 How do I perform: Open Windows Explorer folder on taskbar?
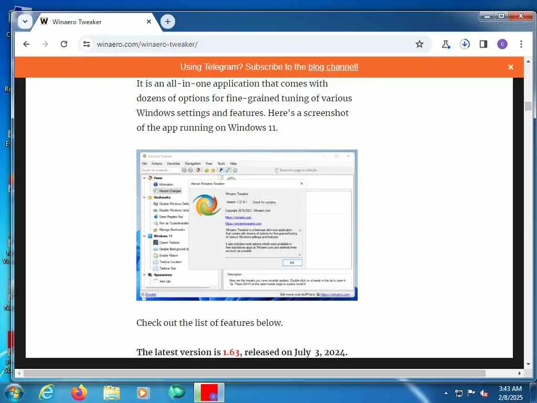click(x=112, y=393)
